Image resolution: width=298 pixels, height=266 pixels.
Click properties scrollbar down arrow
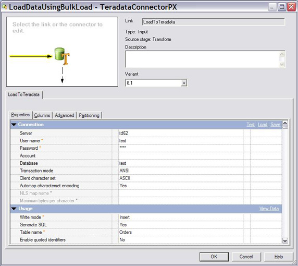point(285,240)
